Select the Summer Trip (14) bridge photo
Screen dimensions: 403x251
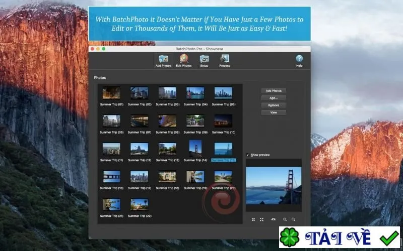[x=195, y=148]
